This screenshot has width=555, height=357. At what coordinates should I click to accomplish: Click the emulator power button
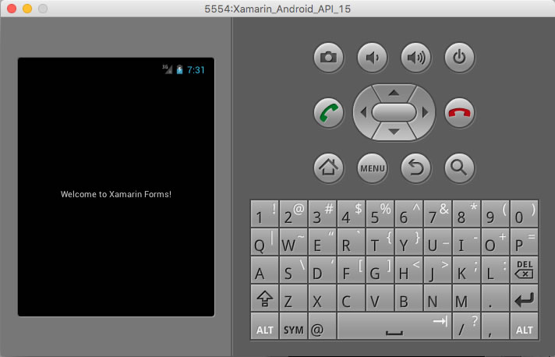(x=459, y=58)
